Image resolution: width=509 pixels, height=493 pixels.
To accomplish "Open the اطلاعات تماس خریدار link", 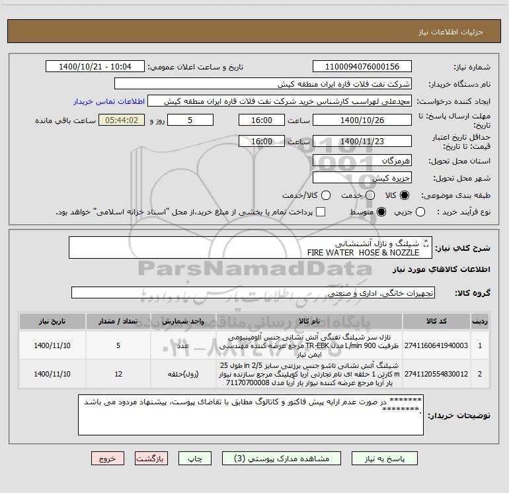I will [x=109, y=101].
